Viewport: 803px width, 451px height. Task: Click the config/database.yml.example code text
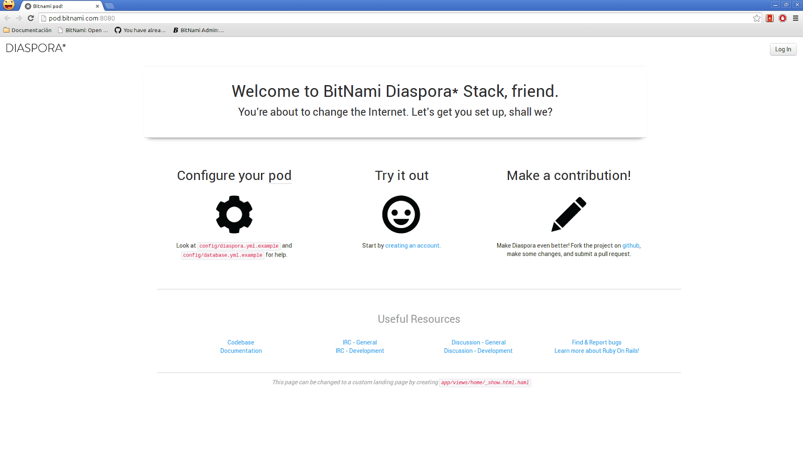pyautogui.click(x=223, y=255)
